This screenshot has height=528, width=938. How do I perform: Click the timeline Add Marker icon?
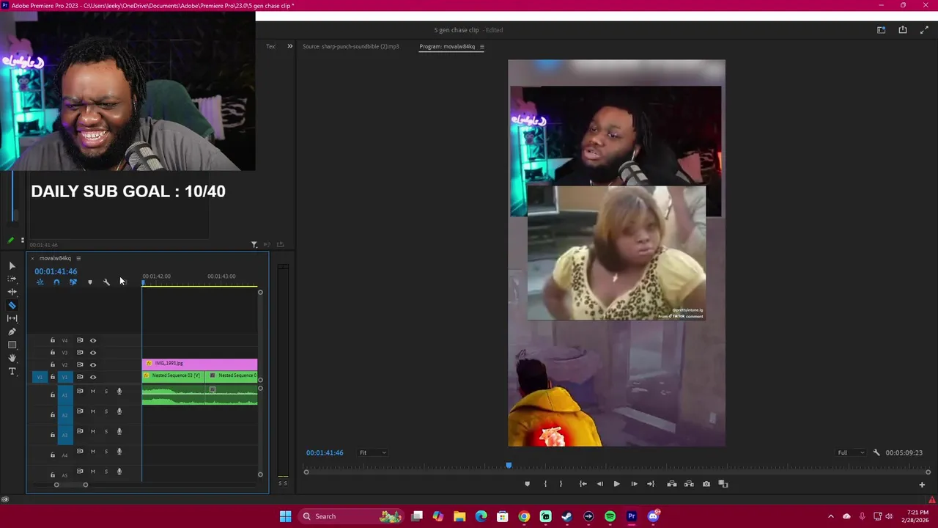pyautogui.click(x=90, y=282)
